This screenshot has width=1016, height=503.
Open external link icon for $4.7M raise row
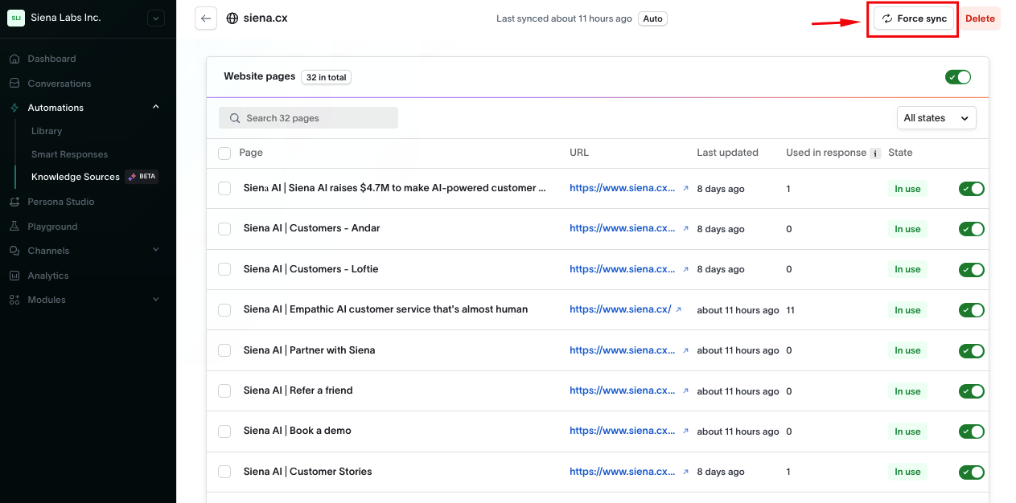coord(685,188)
